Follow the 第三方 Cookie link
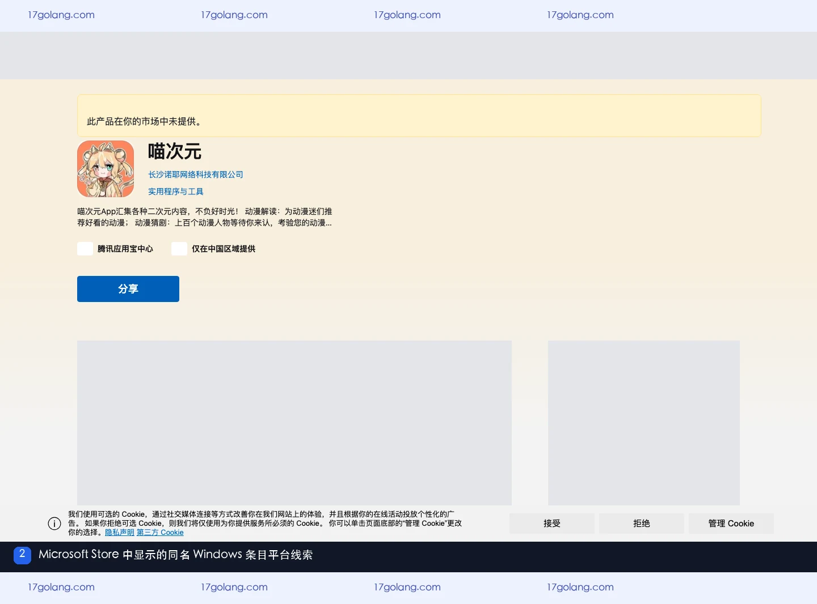This screenshot has height=604, width=817. click(x=160, y=533)
